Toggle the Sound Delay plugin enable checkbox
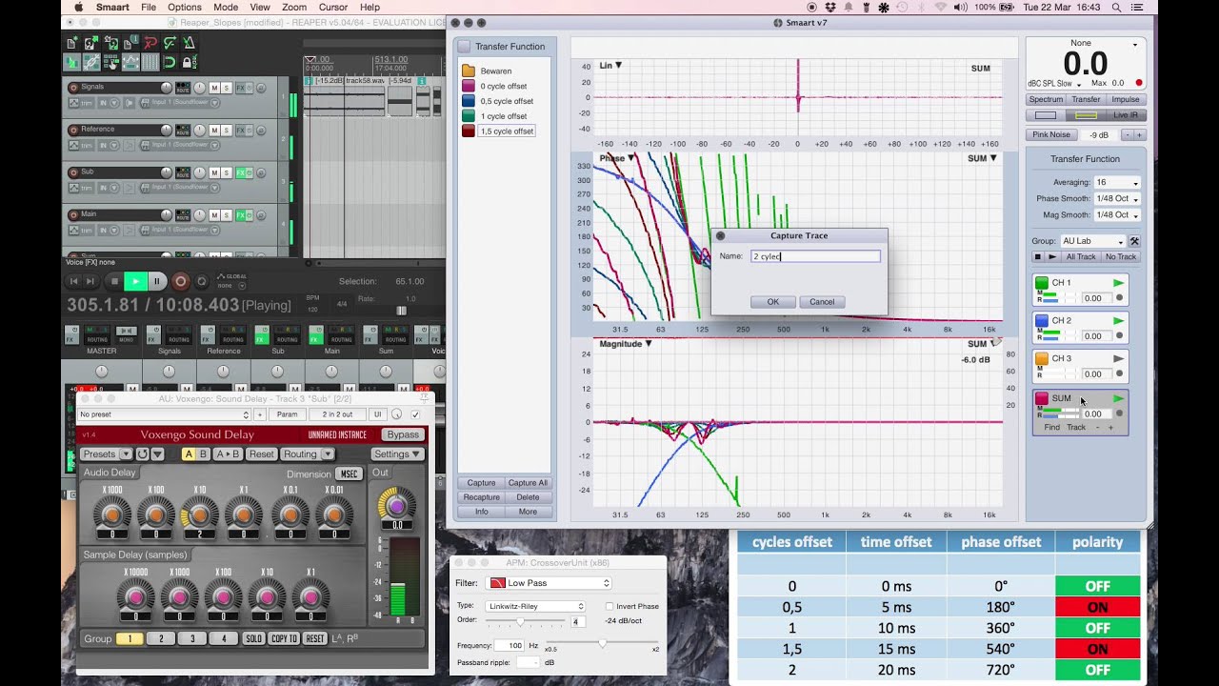Image resolution: width=1219 pixels, height=686 pixels. pyautogui.click(x=414, y=414)
